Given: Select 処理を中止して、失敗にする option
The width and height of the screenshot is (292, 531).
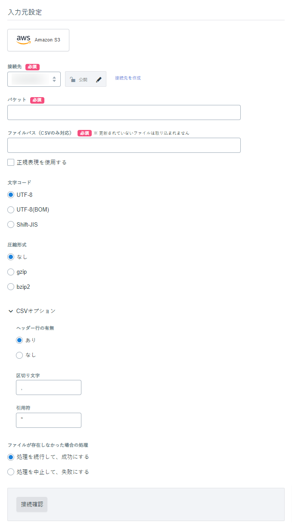Looking at the screenshot, I should tap(11, 472).
